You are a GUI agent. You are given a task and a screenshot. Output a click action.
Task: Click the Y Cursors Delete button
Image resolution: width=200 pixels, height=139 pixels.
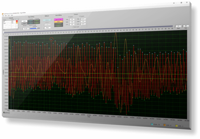click(37, 23)
